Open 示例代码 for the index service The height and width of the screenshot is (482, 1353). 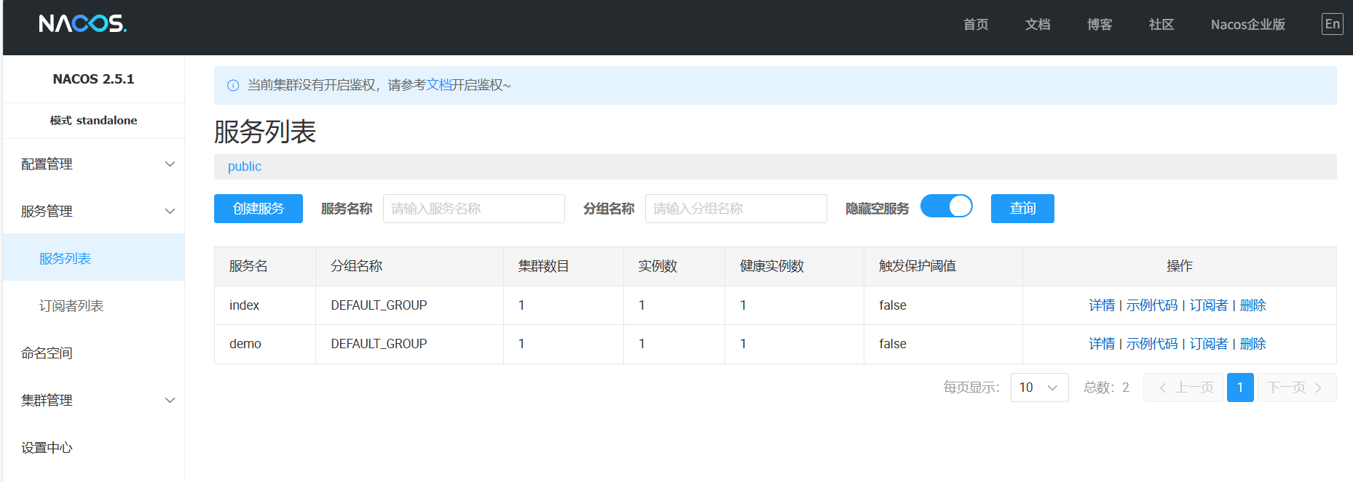click(x=1152, y=305)
